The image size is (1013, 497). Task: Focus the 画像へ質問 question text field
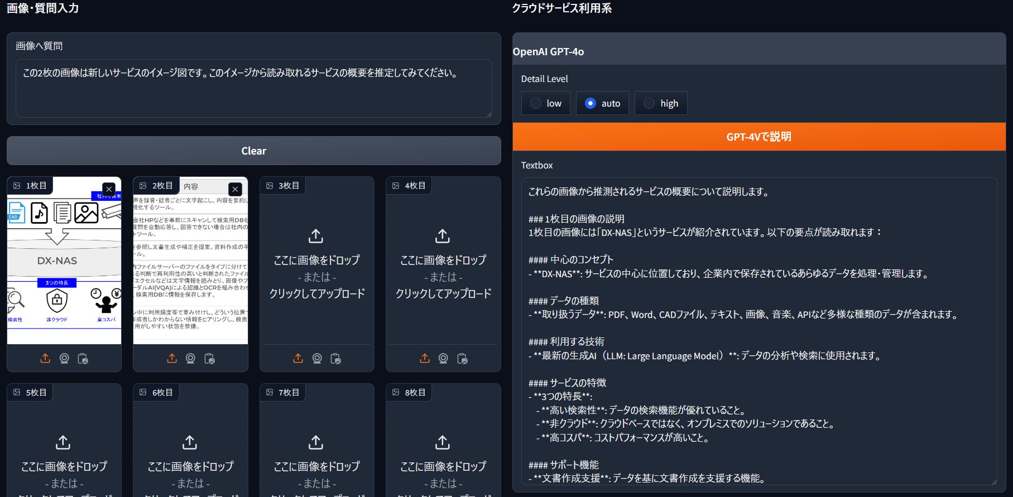254,88
